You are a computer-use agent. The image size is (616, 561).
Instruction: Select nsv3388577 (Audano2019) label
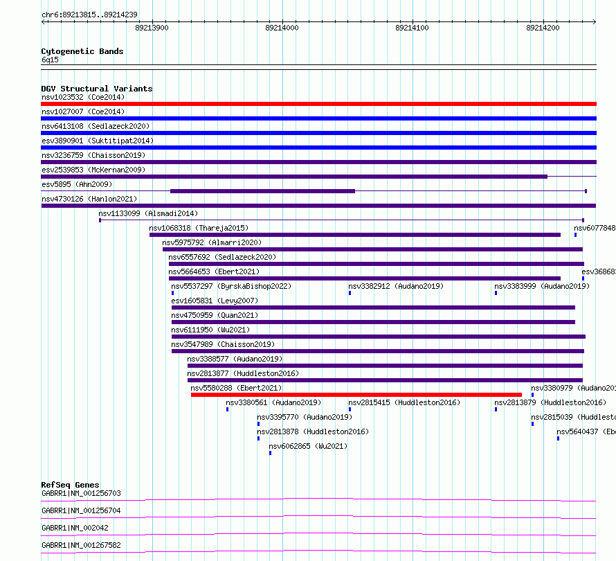(x=235, y=359)
